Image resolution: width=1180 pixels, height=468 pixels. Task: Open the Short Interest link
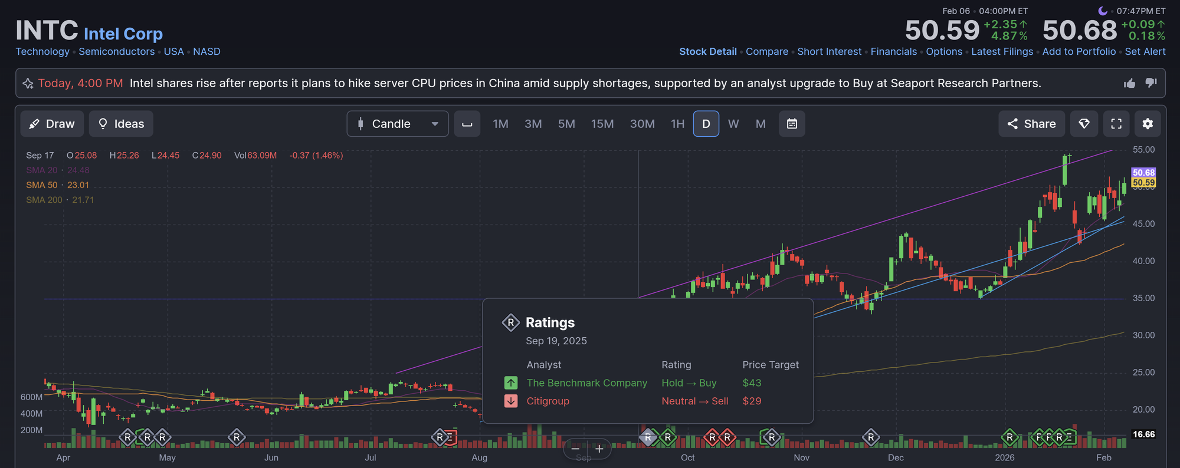pyautogui.click(x=829, y=52)
